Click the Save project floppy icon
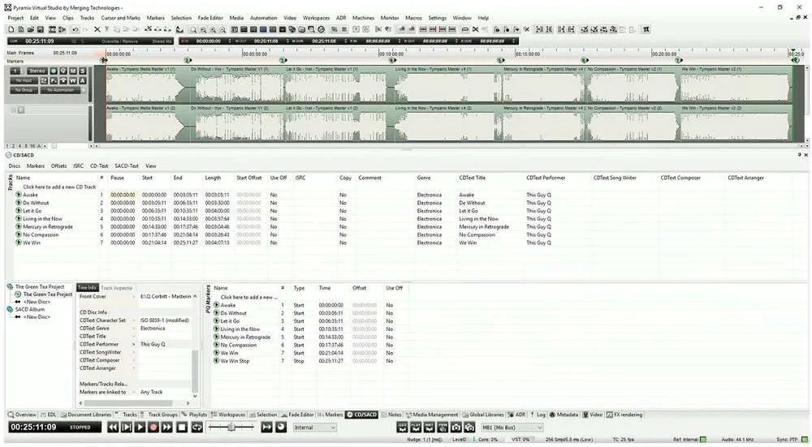This screenshot has width=812, height=447. pyautogui.click(x=40, y=29)
